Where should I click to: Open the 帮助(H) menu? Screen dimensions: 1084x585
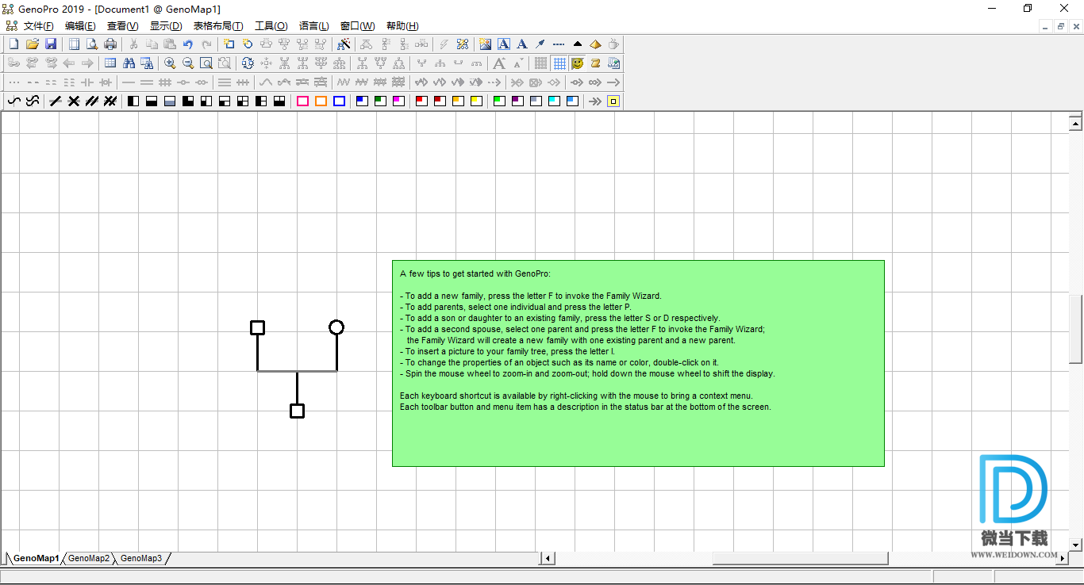pyautogui.click(x=402, y=26)
